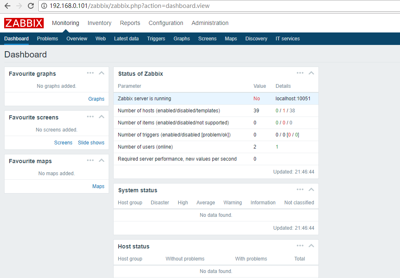
Task: Collapse the System status widget
Action: point(311,189)
